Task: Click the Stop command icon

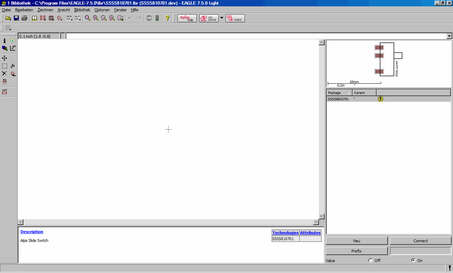Action: point(149,18)
